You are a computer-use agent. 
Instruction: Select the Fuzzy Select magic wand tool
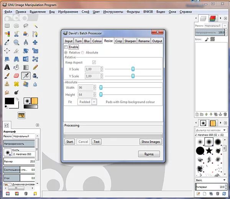tap(35, 26)
